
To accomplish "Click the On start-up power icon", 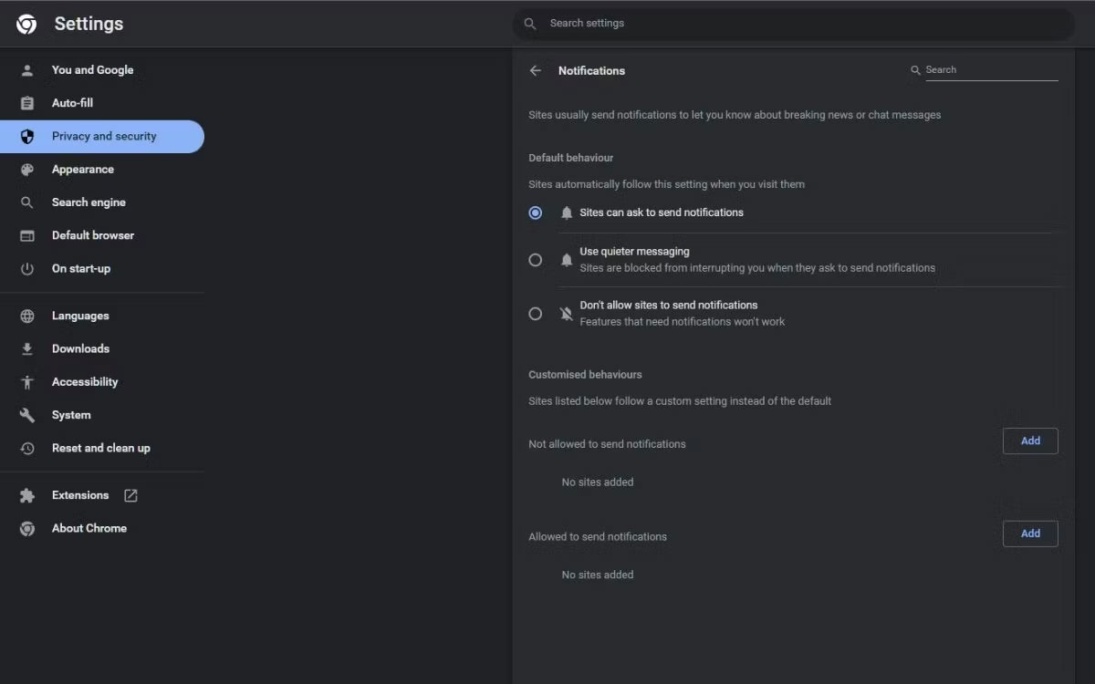I will [27, 268].
